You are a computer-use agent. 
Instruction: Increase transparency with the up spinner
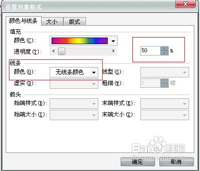pyautogui.click(x=165, y=49)
